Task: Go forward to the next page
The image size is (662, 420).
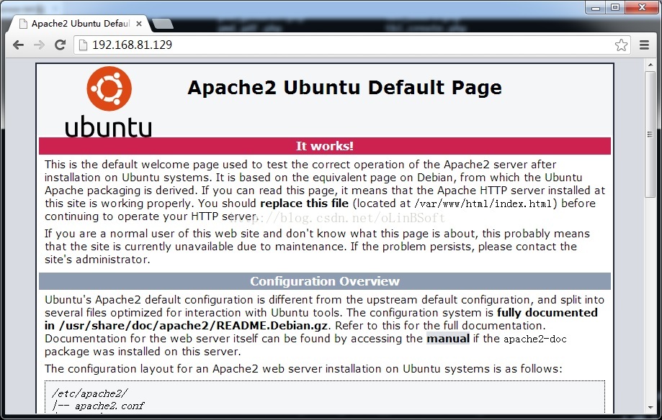Action: (x=40, y=45)
